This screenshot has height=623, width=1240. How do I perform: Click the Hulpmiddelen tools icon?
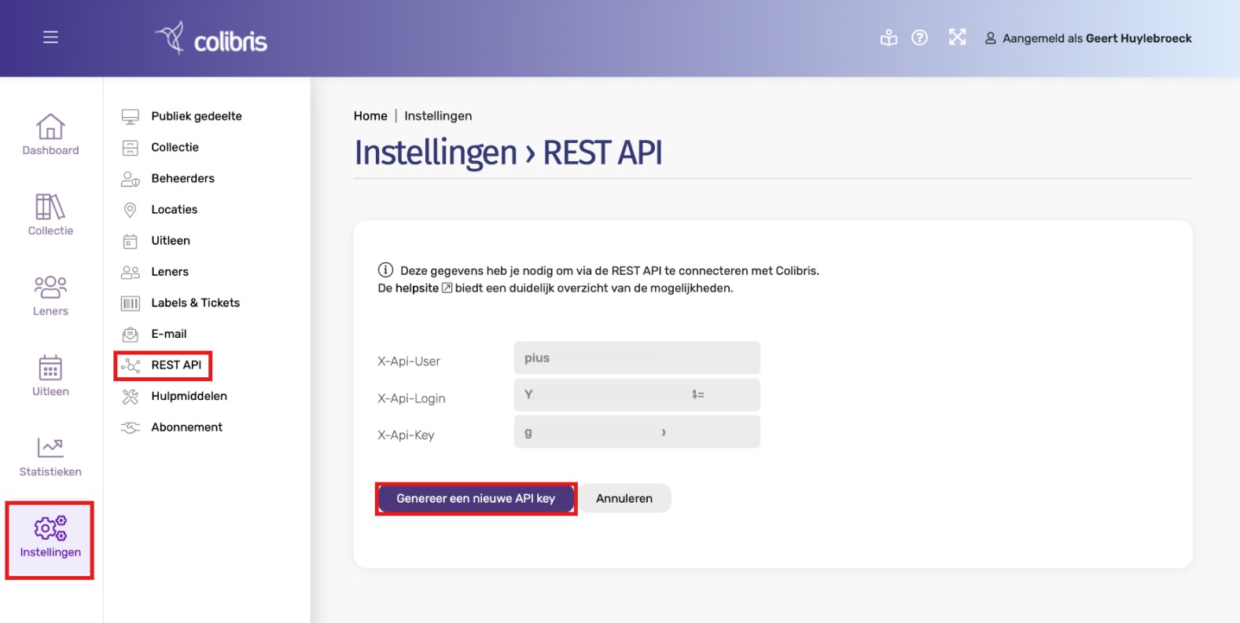[x=131, y=397]
